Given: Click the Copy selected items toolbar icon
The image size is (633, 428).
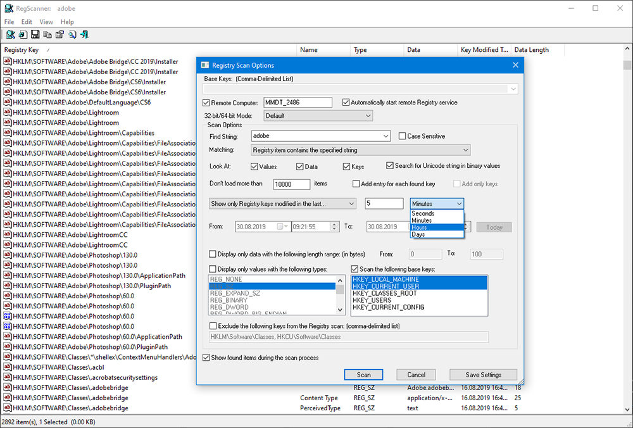Looking at the screenshot, I should [x=47, y=35].
